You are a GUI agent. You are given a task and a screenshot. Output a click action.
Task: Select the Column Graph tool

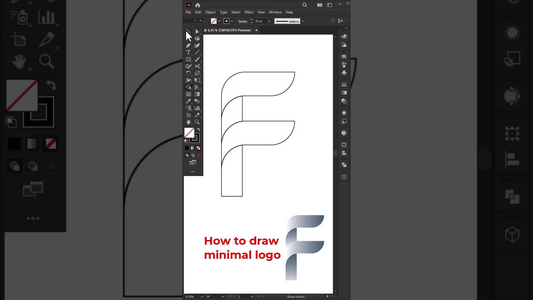tap(197, 108)
